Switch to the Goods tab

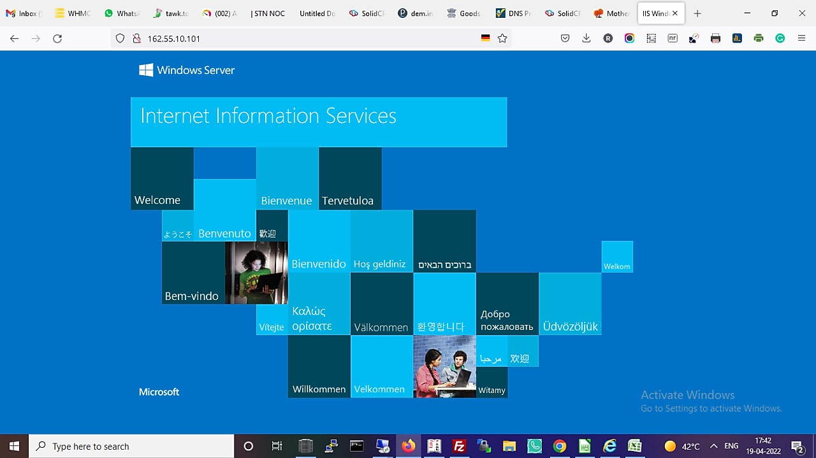coord(464,13)
